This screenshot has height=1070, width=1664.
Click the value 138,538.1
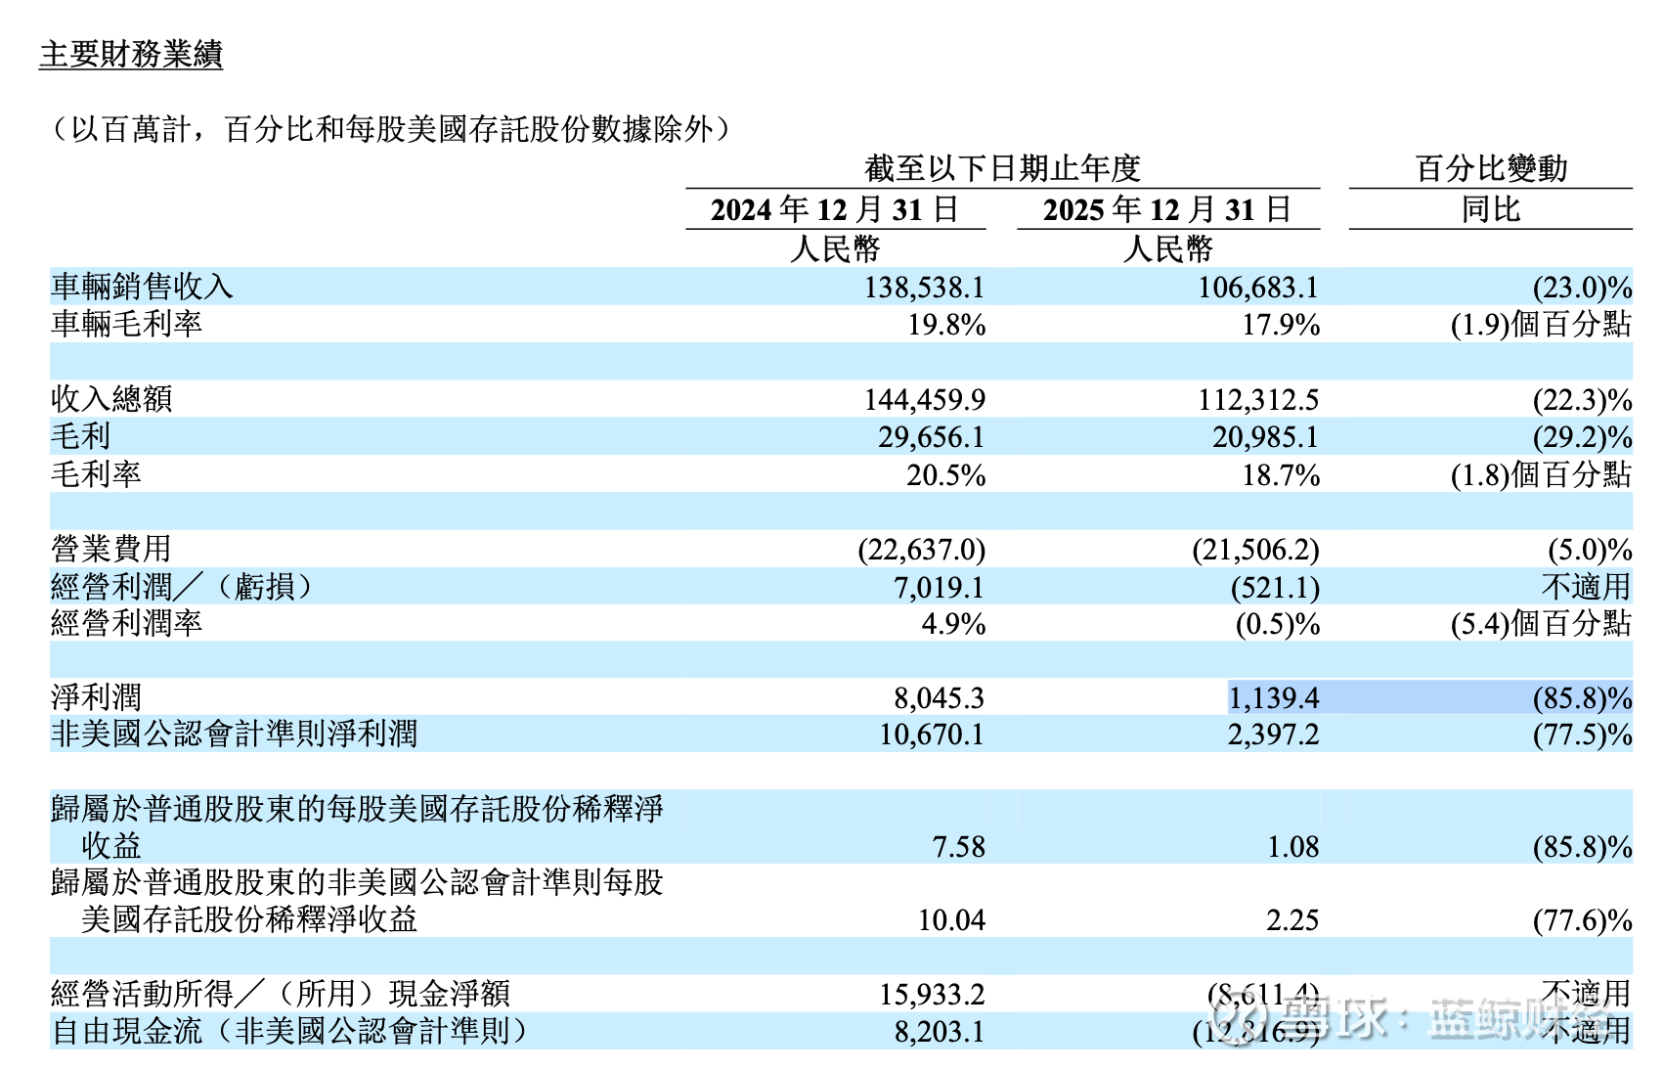click(x=924, y=288)
